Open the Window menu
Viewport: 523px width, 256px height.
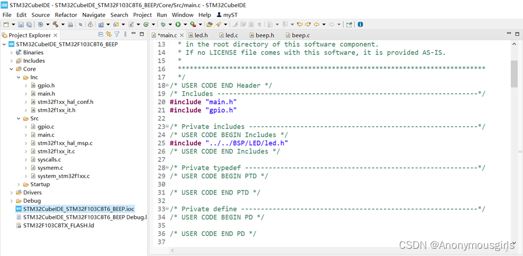click(182, 14)
